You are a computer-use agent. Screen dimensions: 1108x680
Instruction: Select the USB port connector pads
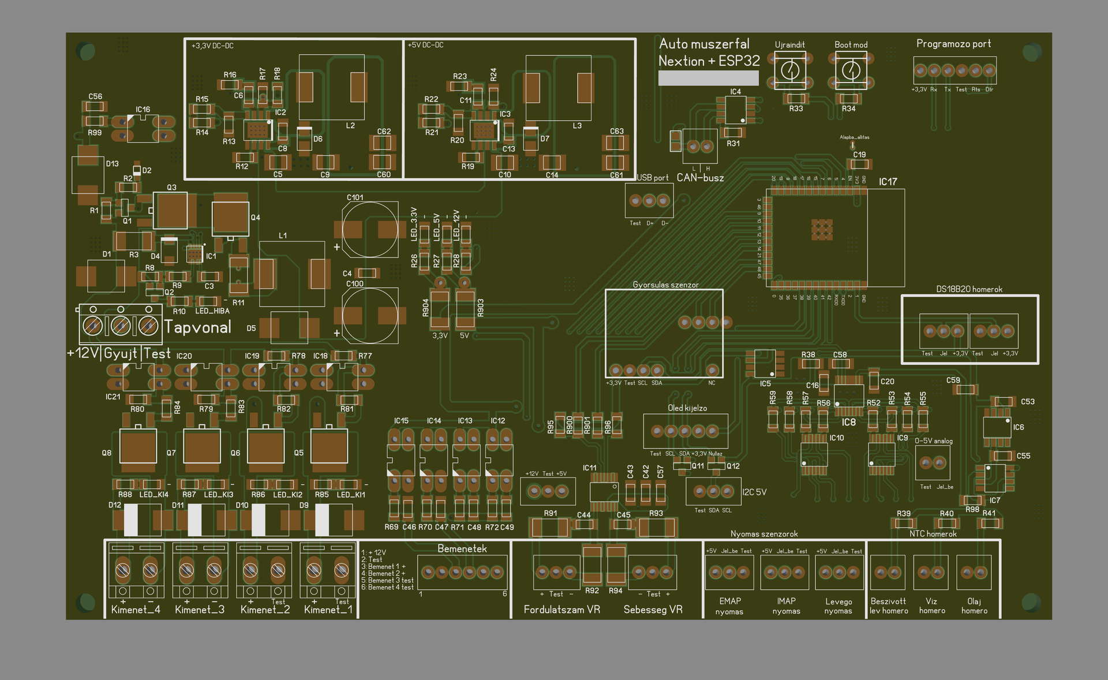coord(649,201)
